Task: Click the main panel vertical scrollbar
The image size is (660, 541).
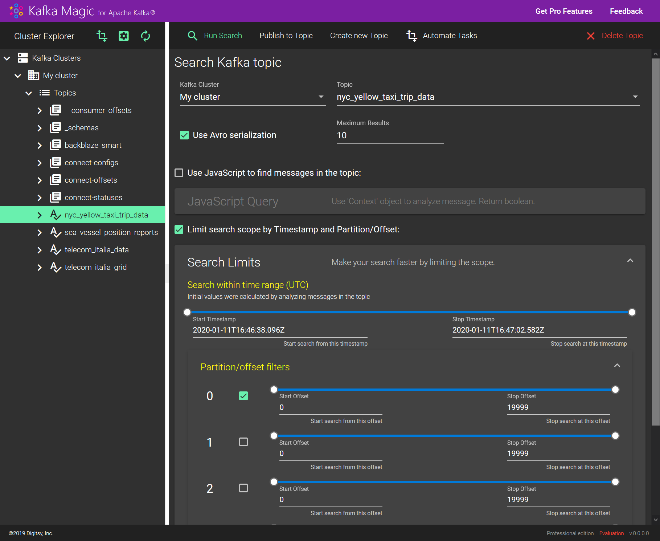Action: 656,241
